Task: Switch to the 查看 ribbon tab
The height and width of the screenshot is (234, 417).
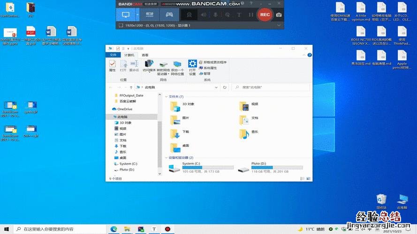Action: [145, 55]
